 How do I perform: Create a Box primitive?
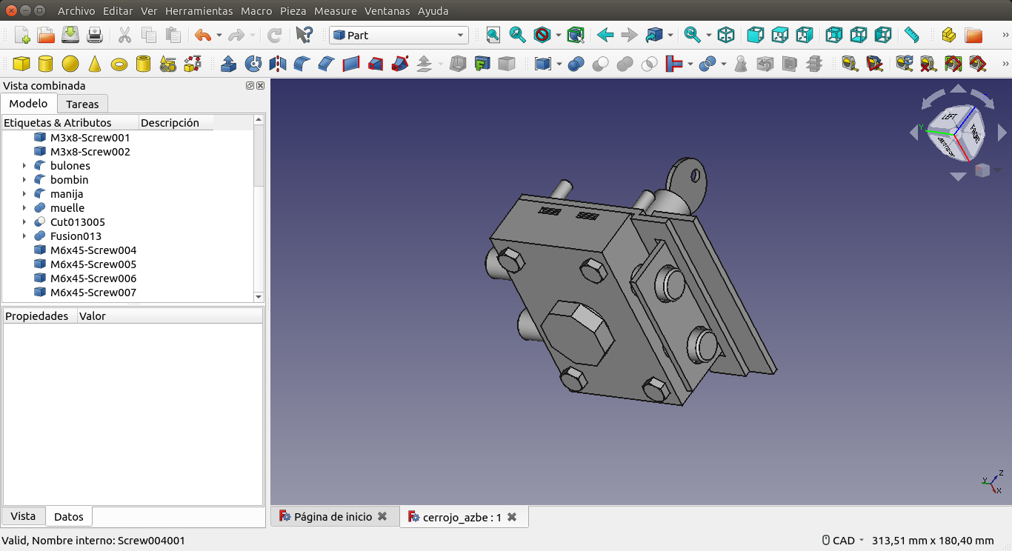[x=21, y=64]
